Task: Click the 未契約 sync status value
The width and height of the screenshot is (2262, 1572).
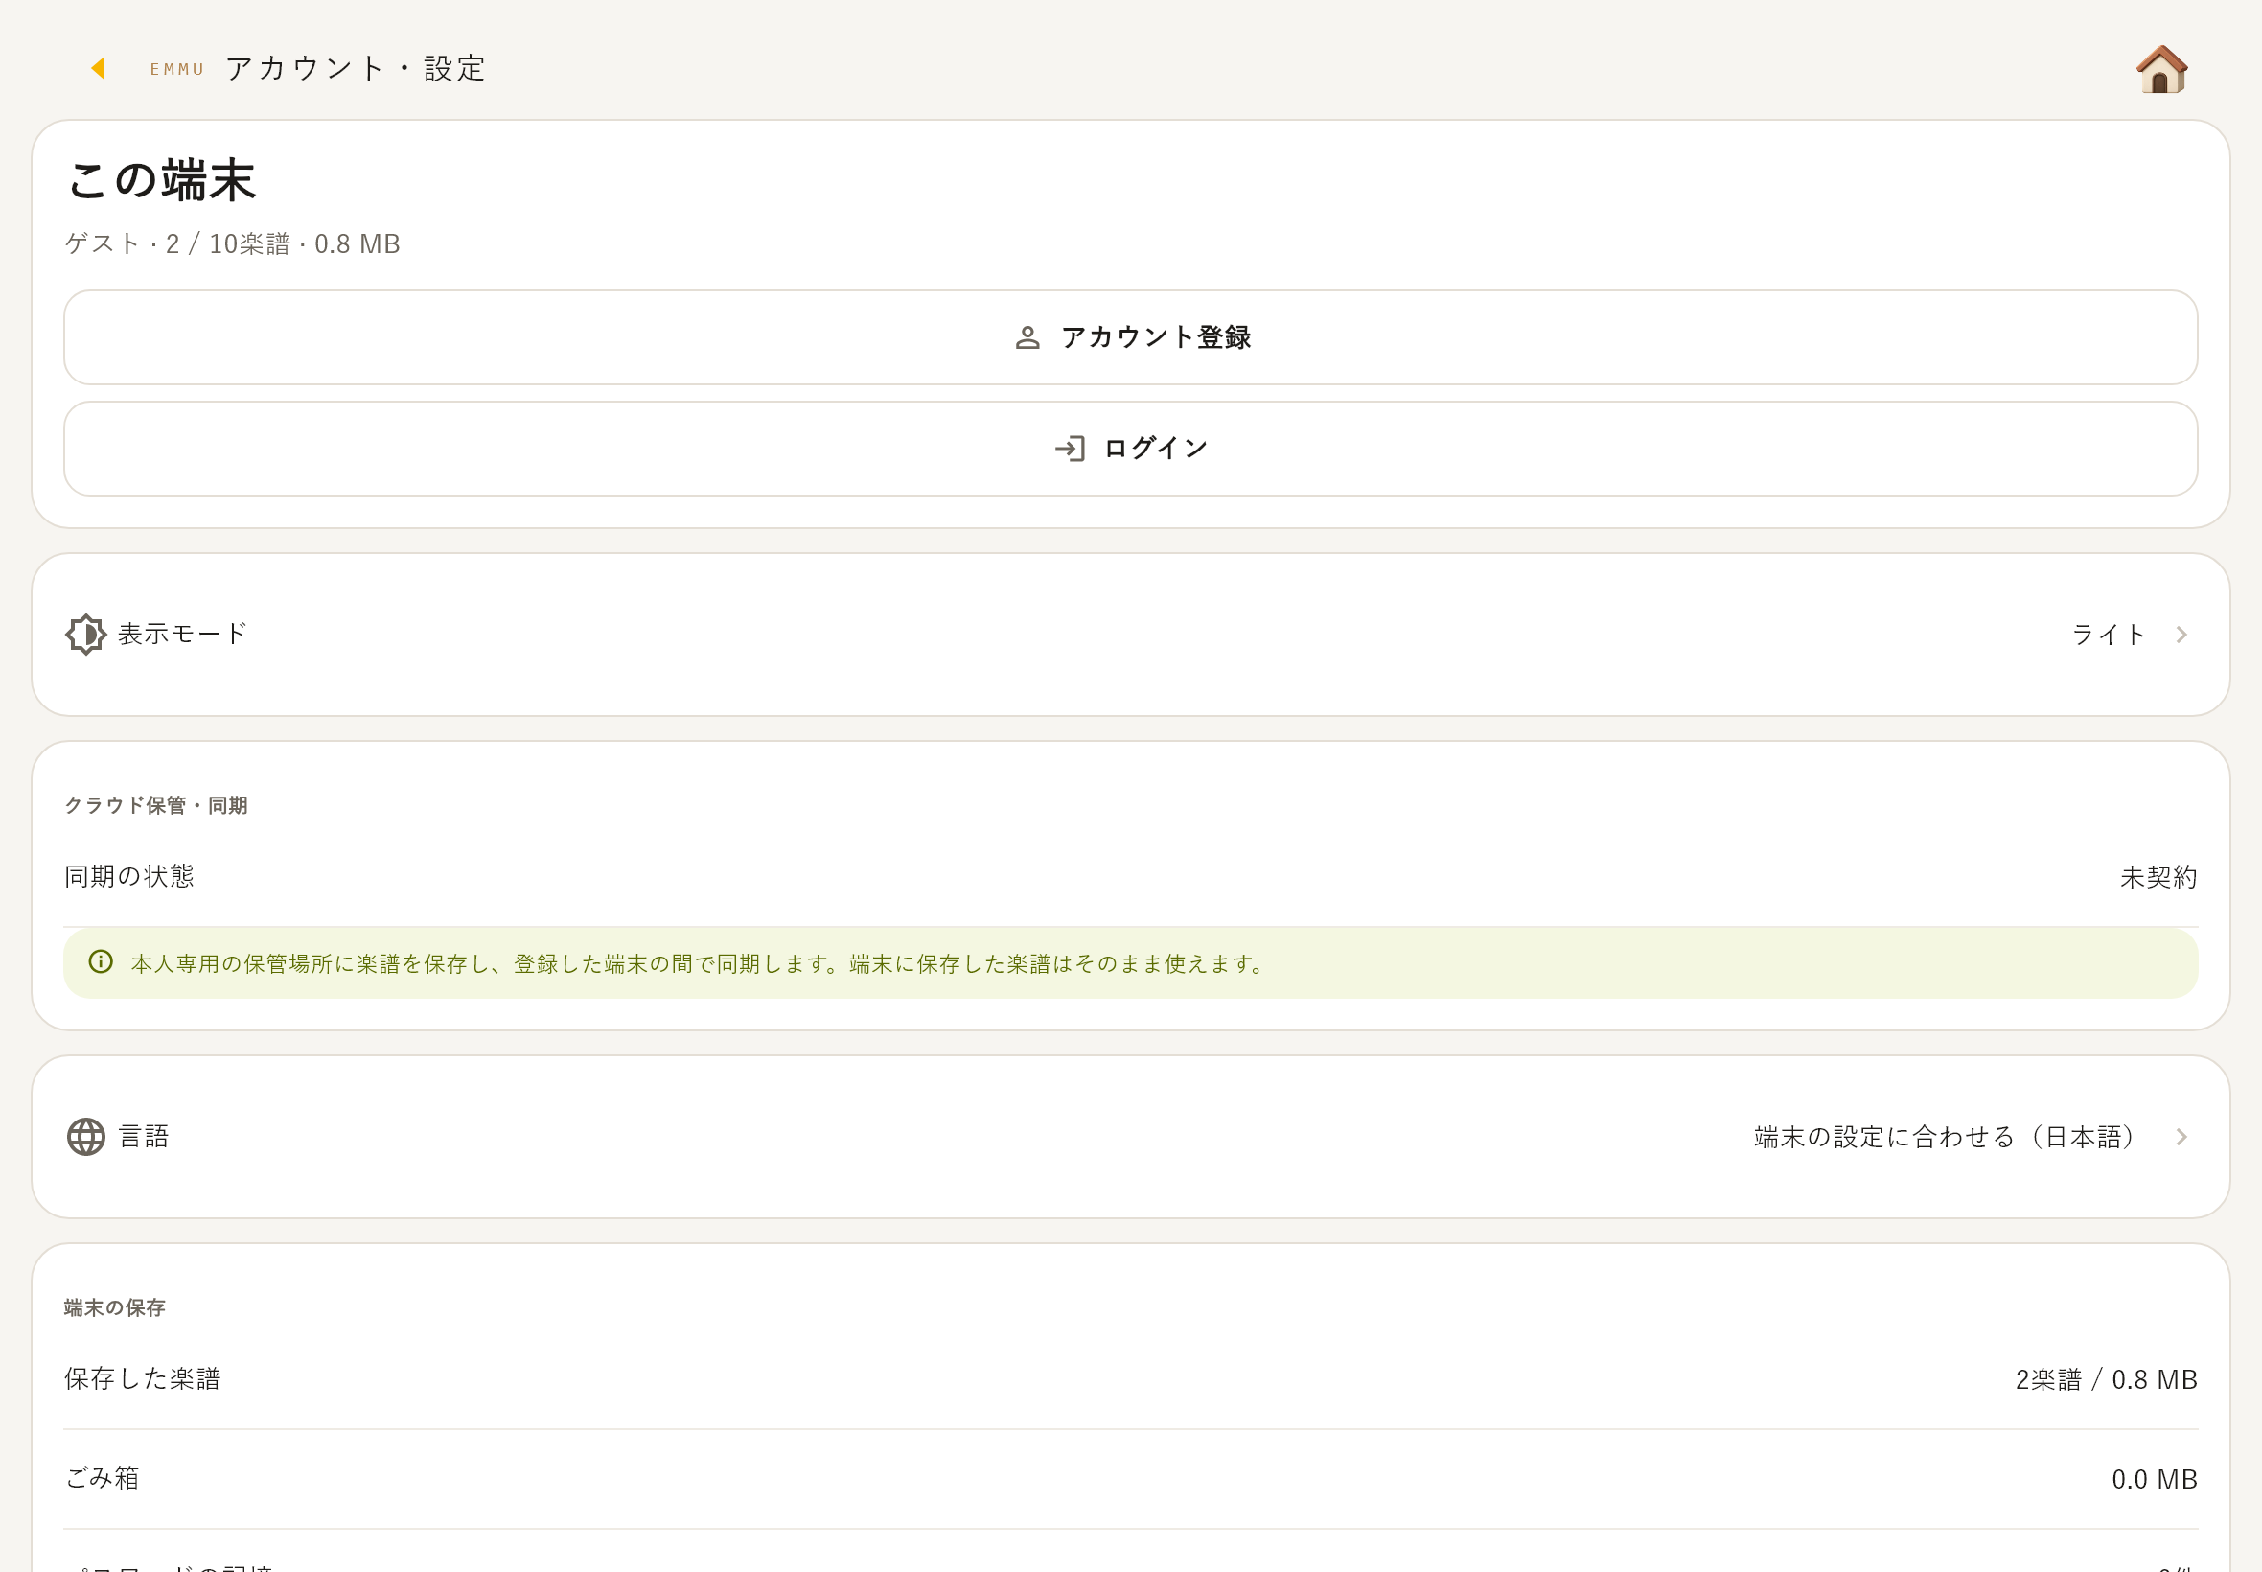Action: pos(2158,877)
